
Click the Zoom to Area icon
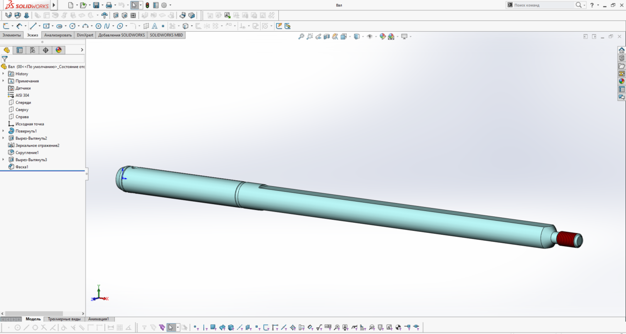[310, 37]
